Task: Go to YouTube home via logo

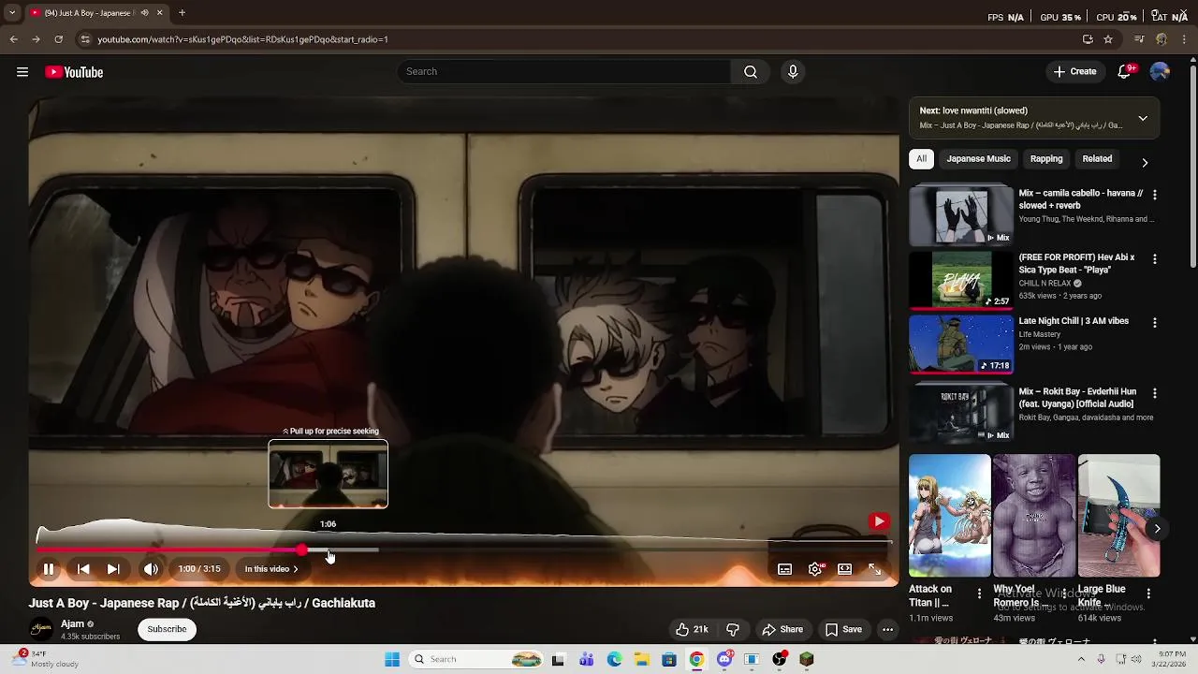Action: (74, 72)
